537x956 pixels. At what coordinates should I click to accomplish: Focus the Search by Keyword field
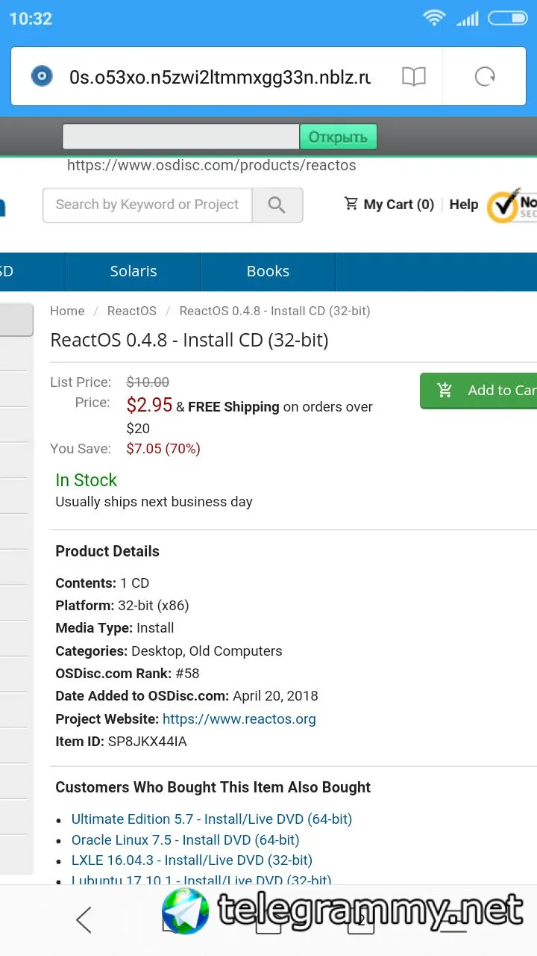coord(148,205)
